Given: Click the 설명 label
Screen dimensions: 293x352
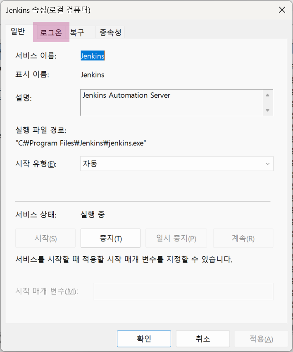Looking at the screenshot, I should click(24, 98).
